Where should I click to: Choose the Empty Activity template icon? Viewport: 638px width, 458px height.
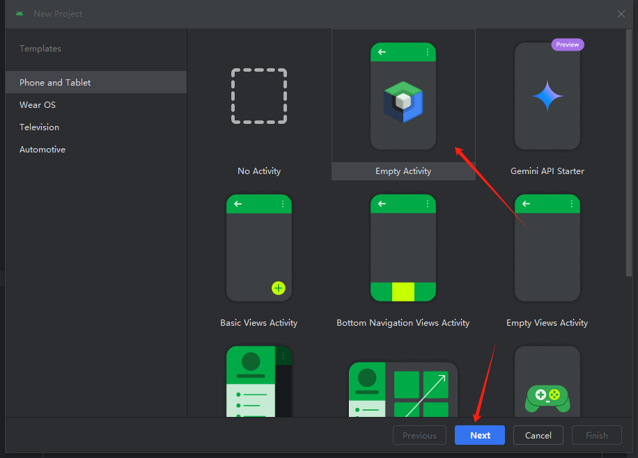403,96
